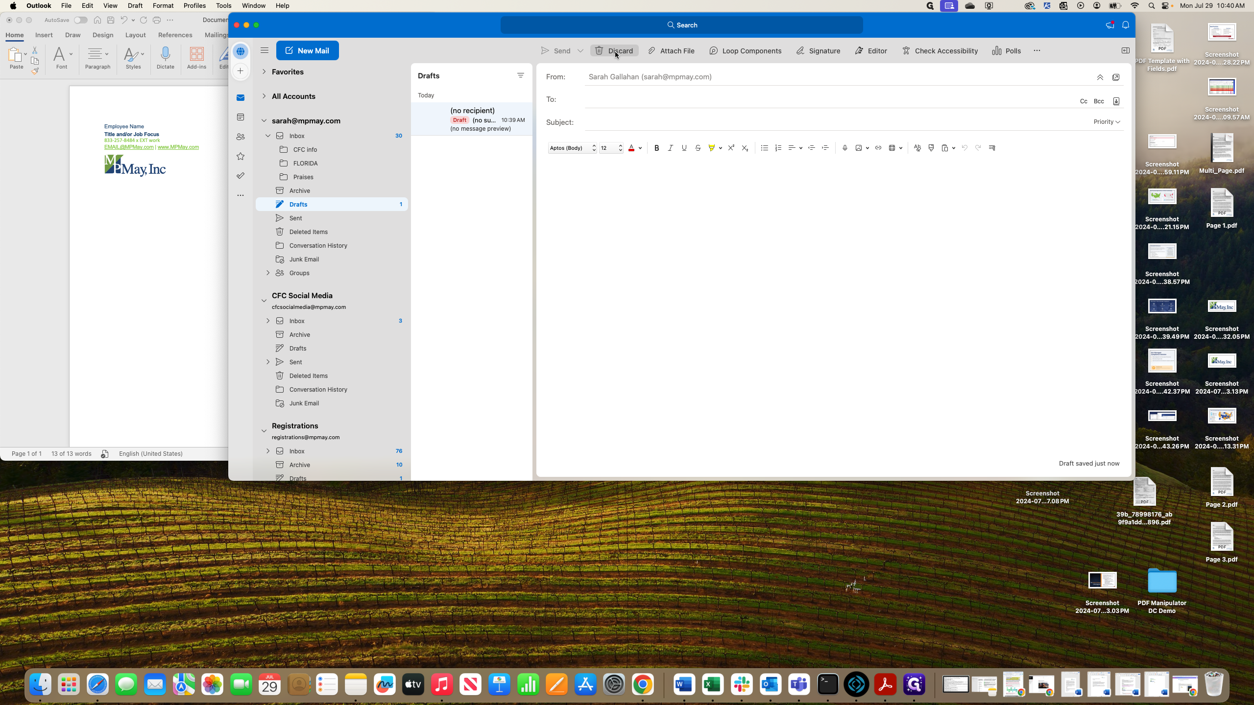Image resolution: width=1254 pixels, height=705 pixels.
Task: Clear formatting in the email toolbar
Action: [917, 148]
